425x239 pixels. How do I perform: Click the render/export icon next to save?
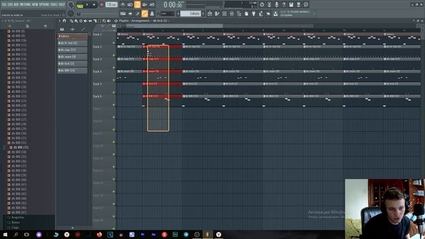click(x=298, y=5)
